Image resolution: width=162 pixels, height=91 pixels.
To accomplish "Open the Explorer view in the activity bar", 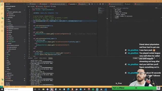I will tap(2, 5).
